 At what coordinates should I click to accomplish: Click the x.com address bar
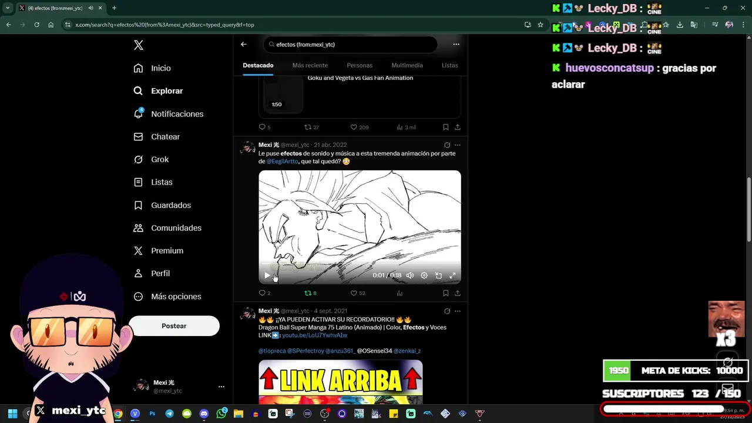tap(294, 25)
